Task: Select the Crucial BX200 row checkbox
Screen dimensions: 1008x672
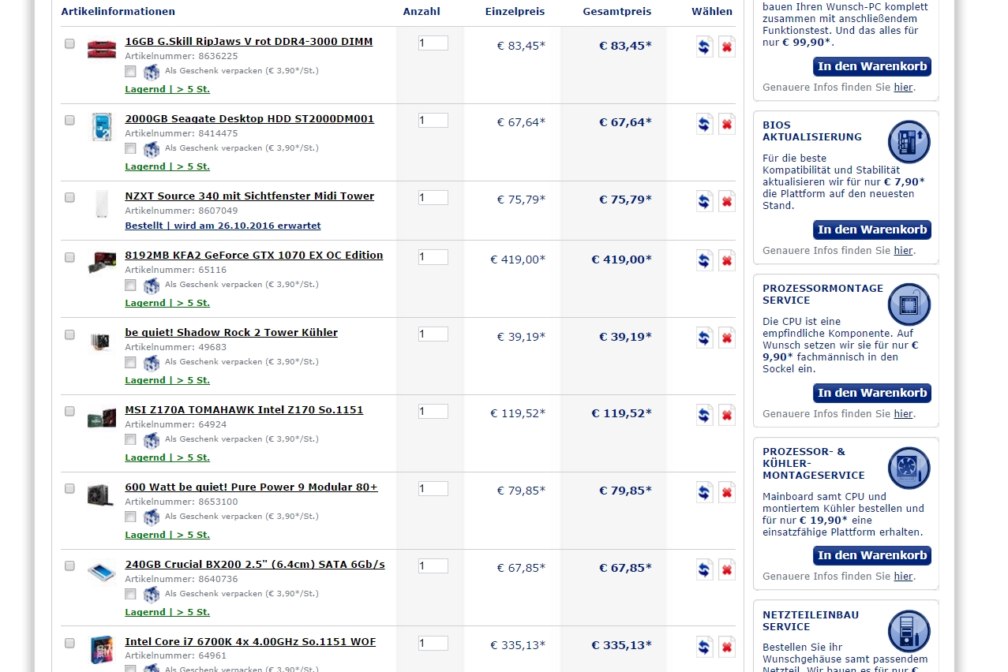Action: click(69, 566)
